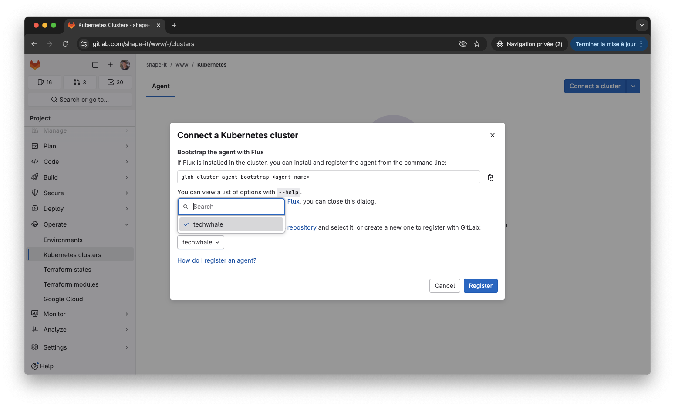This screenshot has height=407, width=675.
Task: Open a new browser tab
Action: click(174, 25)
